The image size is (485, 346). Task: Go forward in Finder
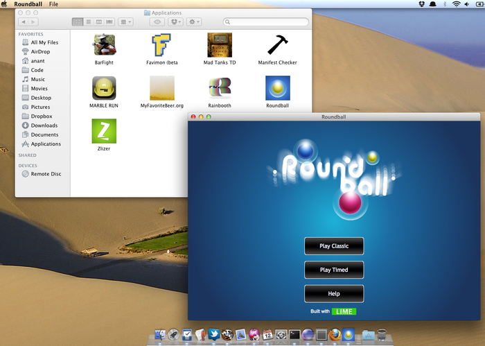click(x=33, y=22)
